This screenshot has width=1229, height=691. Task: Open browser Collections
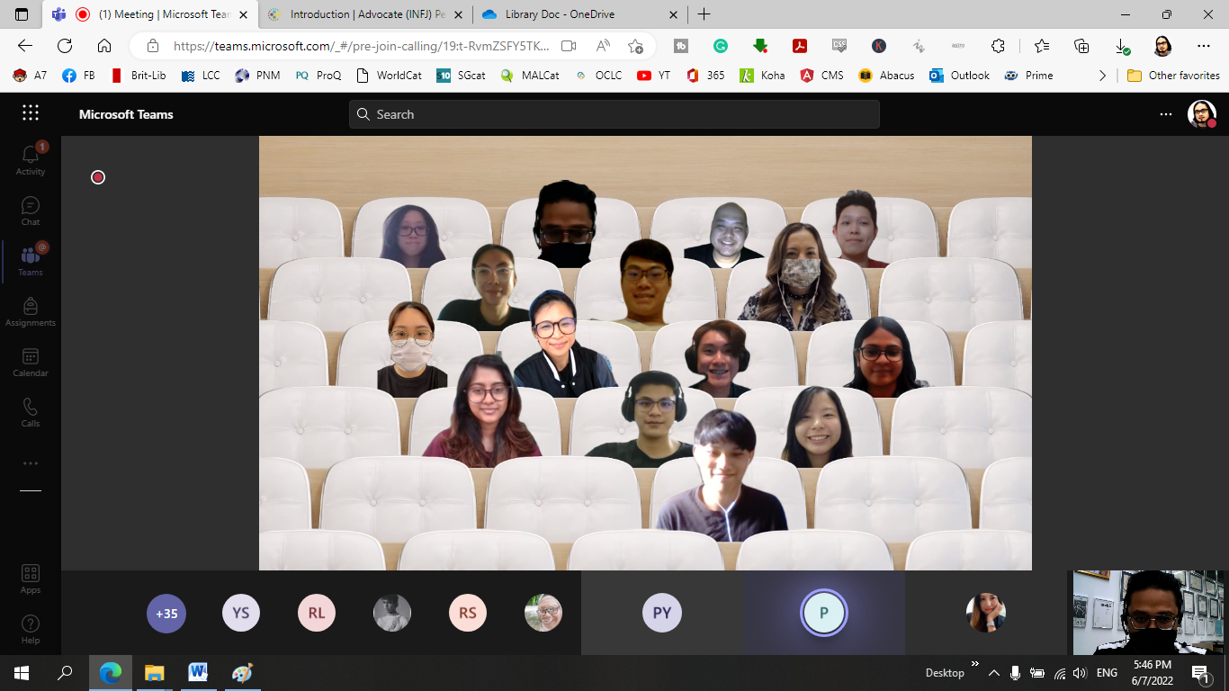[1081, 46]
